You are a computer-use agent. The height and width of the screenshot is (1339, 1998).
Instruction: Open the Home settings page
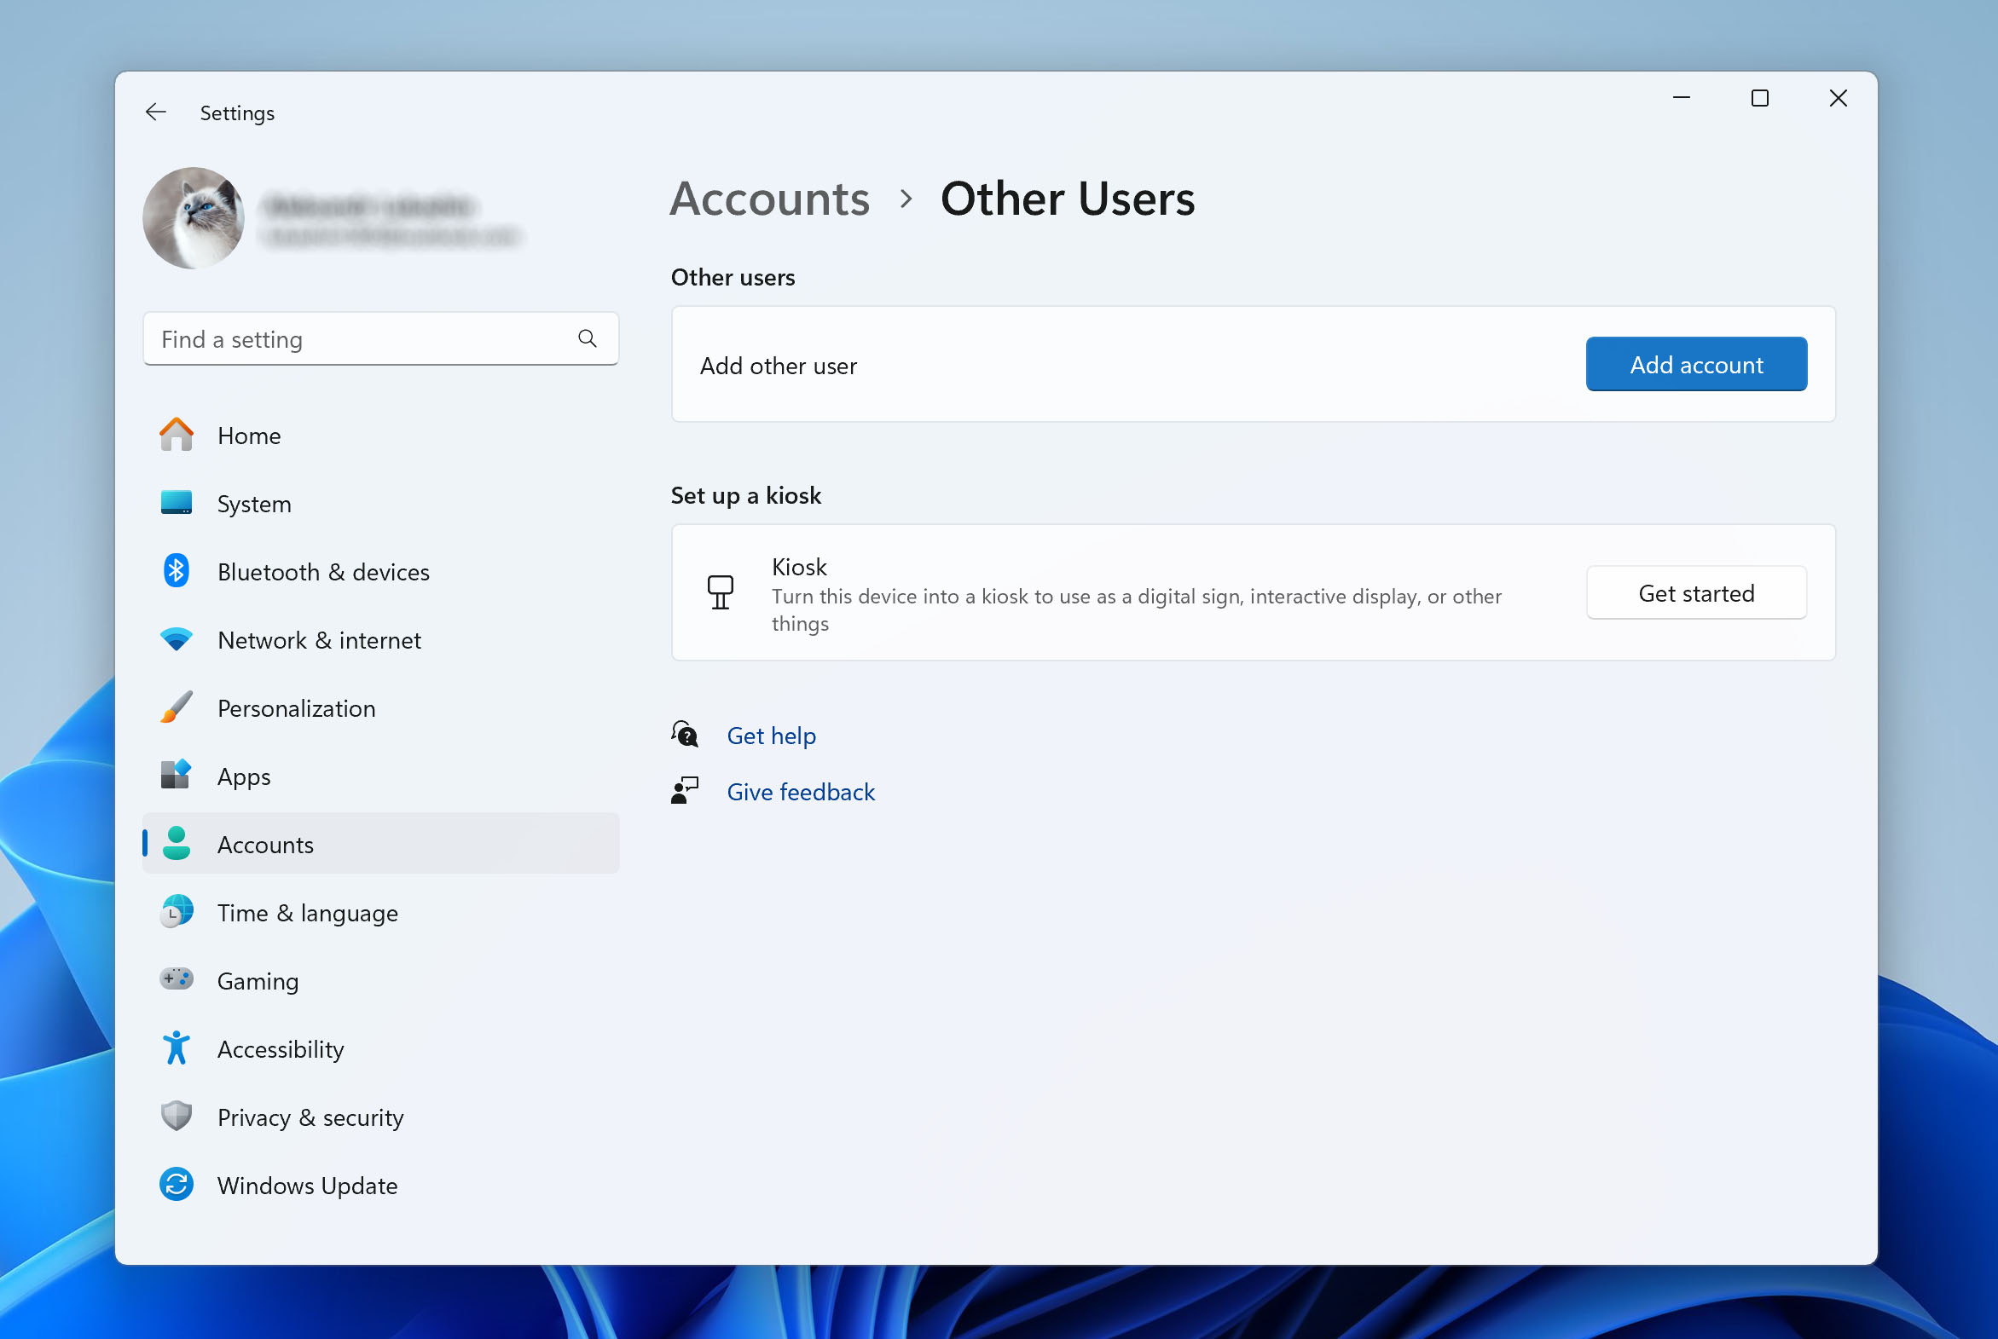(381, 436)
